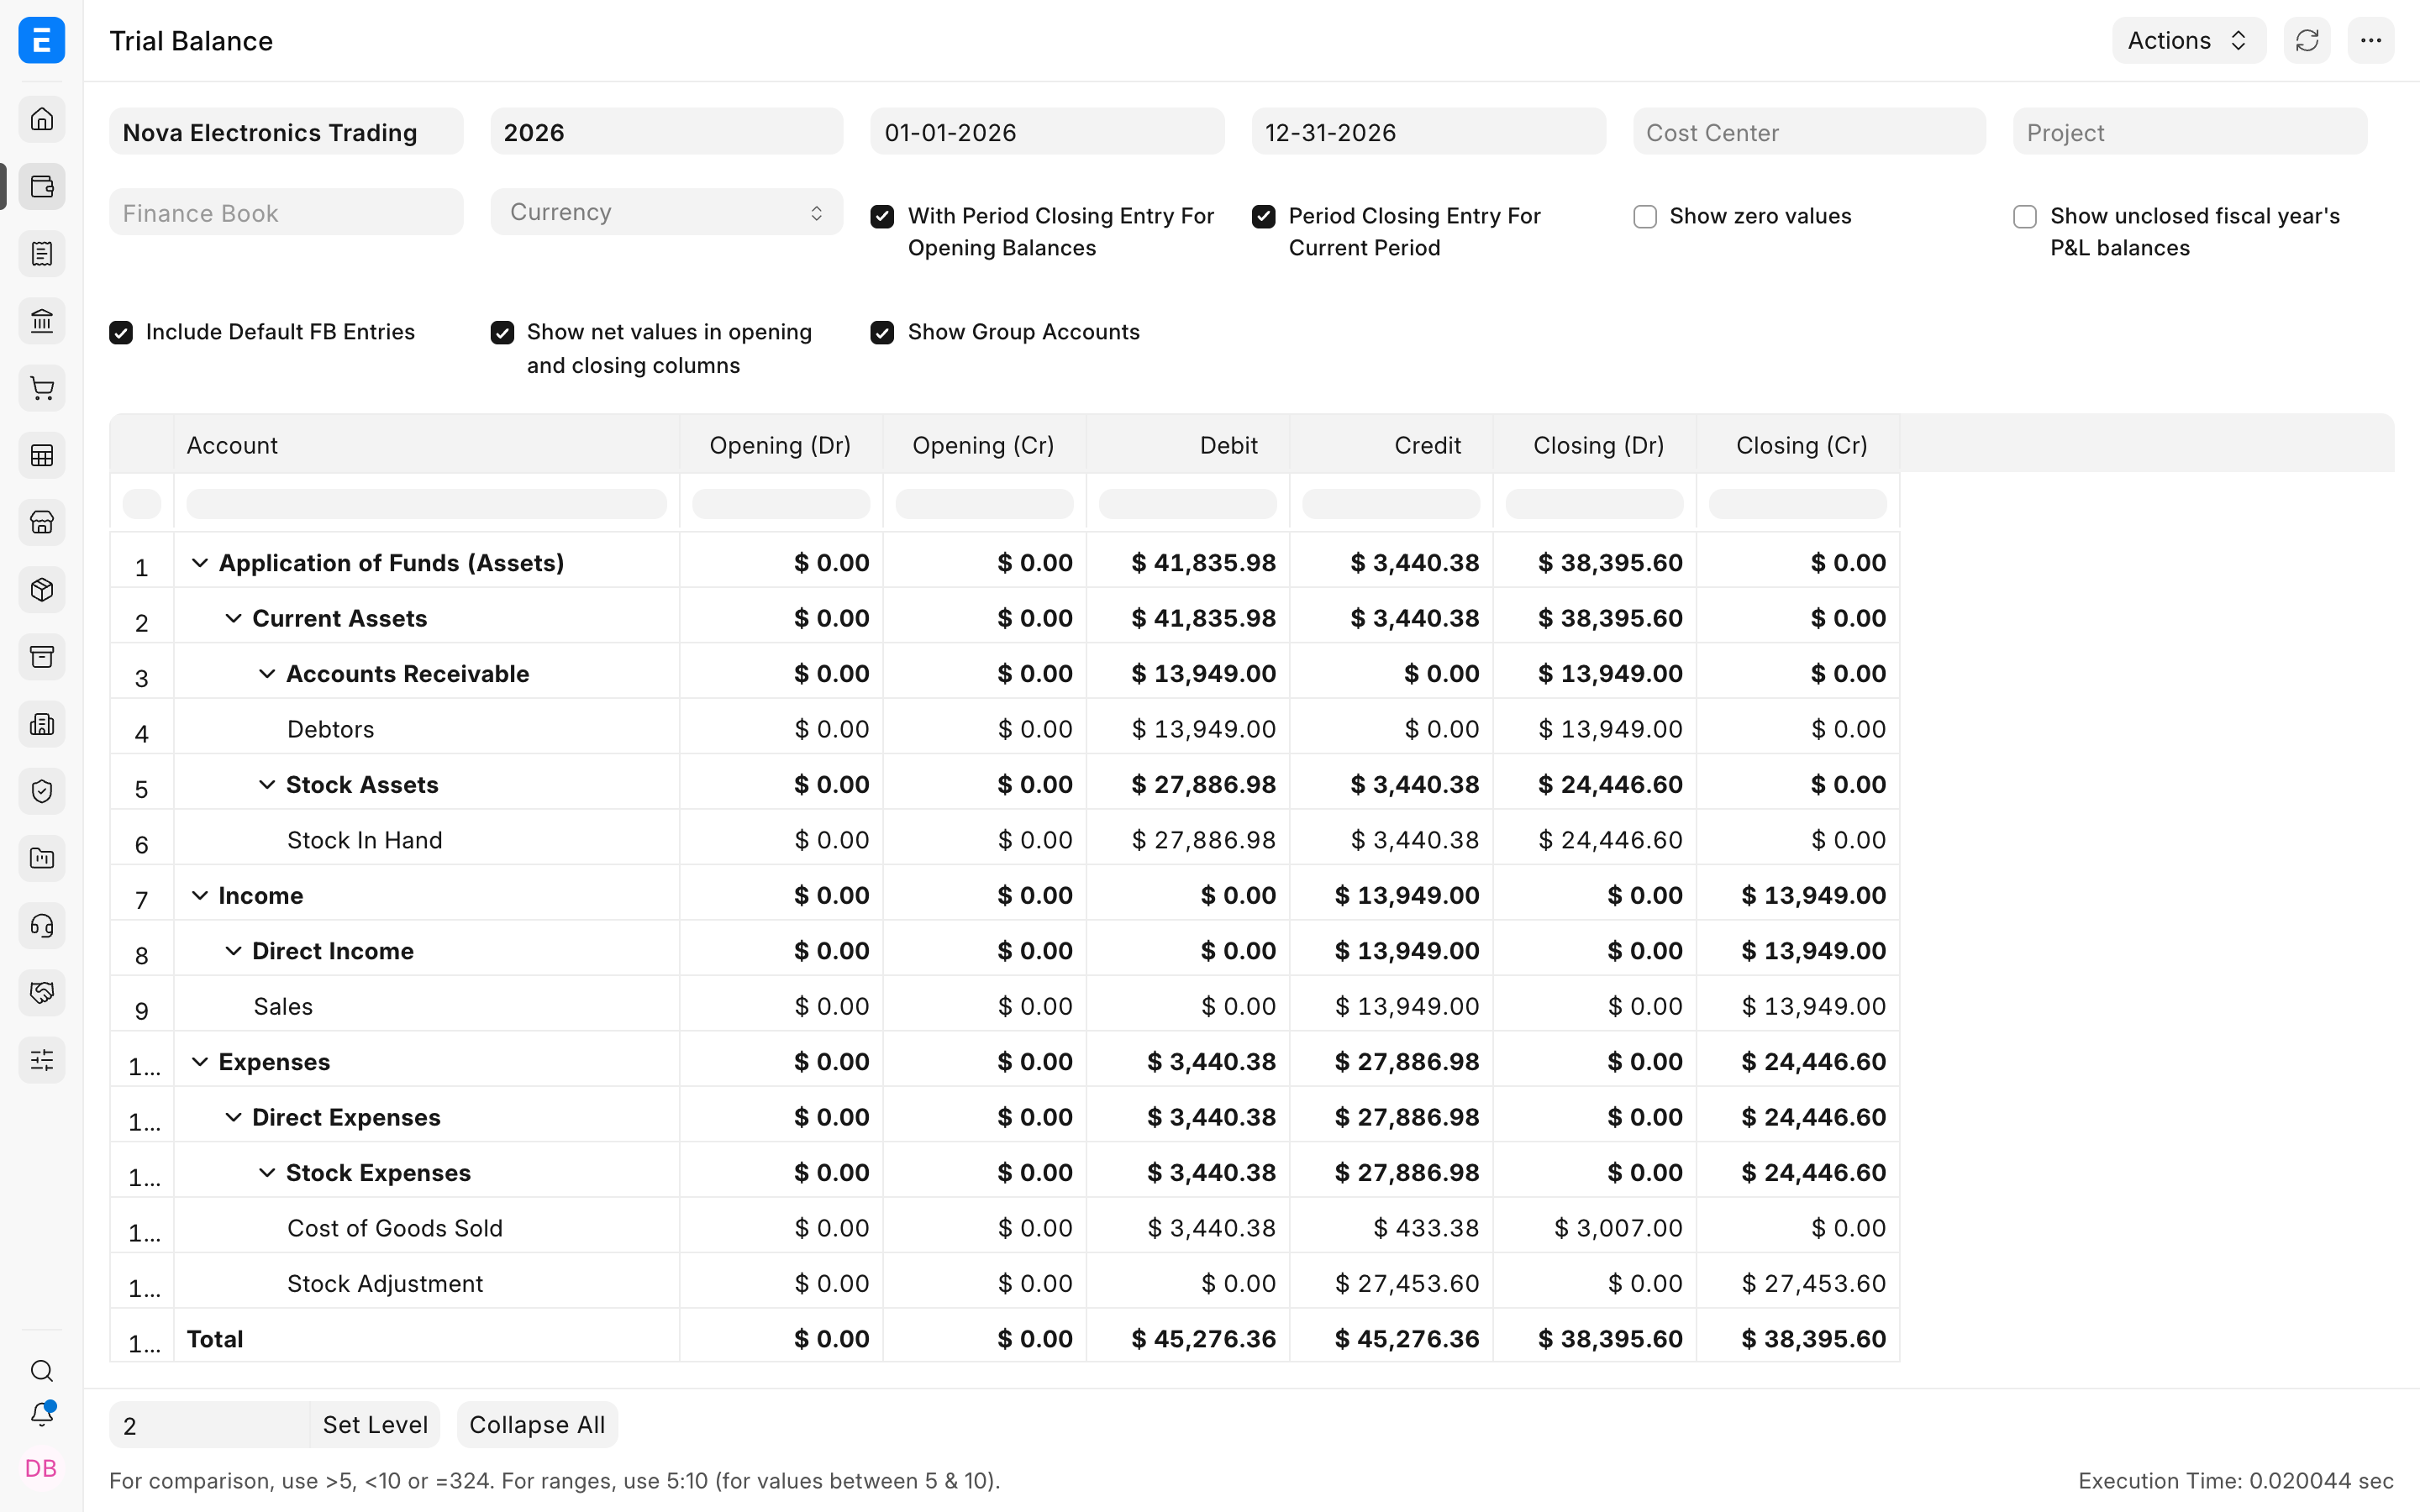Viewport: 2420px width, 1512px height.
Task: Collapse the Current Assets group
Action: pyautogui.click(x=233, y=618)
